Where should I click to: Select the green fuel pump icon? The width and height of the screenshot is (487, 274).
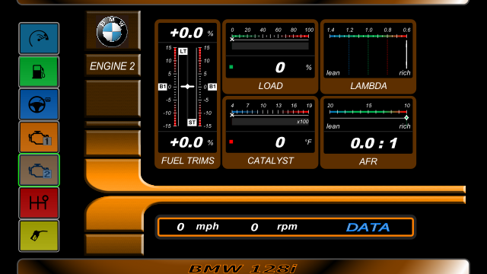click(x=39, y=72)
